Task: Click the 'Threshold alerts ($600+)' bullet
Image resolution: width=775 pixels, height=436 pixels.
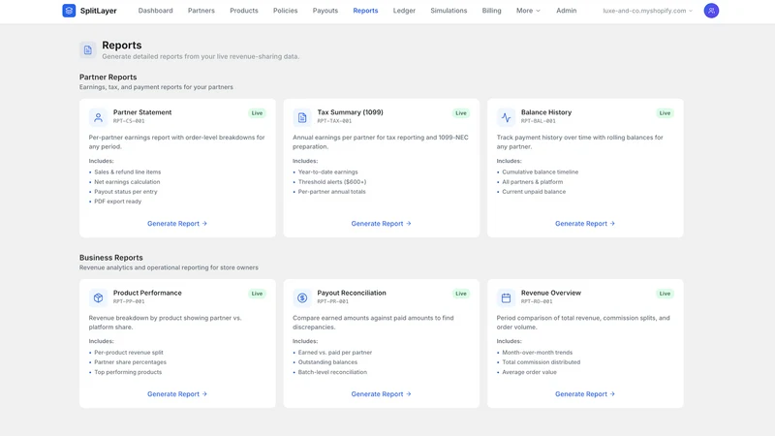Action: point(332,182)
